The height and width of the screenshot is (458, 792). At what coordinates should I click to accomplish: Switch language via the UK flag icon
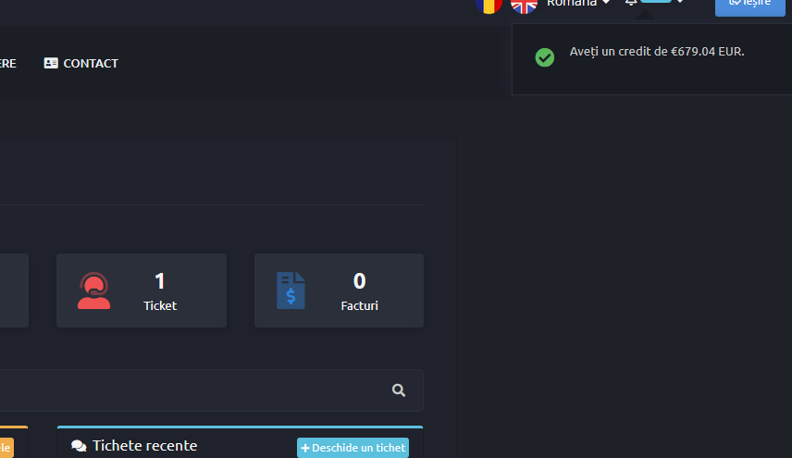(524, 5)
